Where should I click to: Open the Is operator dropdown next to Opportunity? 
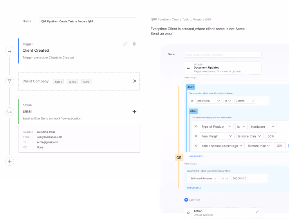click(x=228, y=101)
